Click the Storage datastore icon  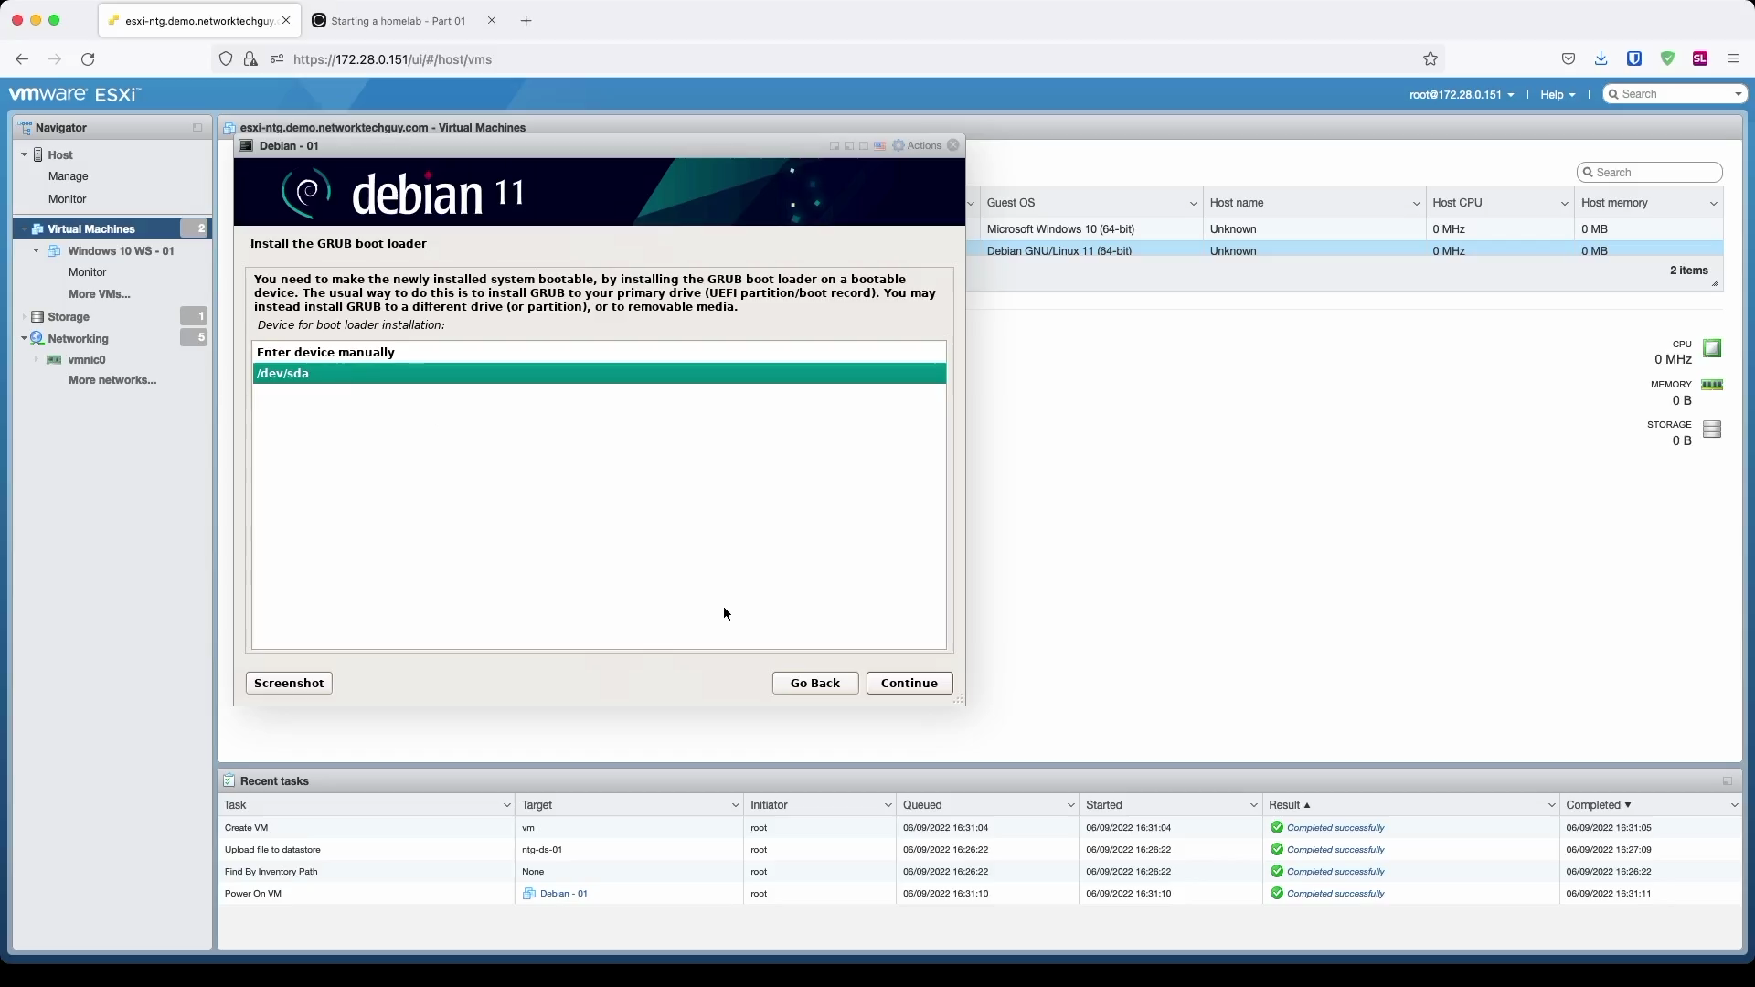[x=37, y=317]
